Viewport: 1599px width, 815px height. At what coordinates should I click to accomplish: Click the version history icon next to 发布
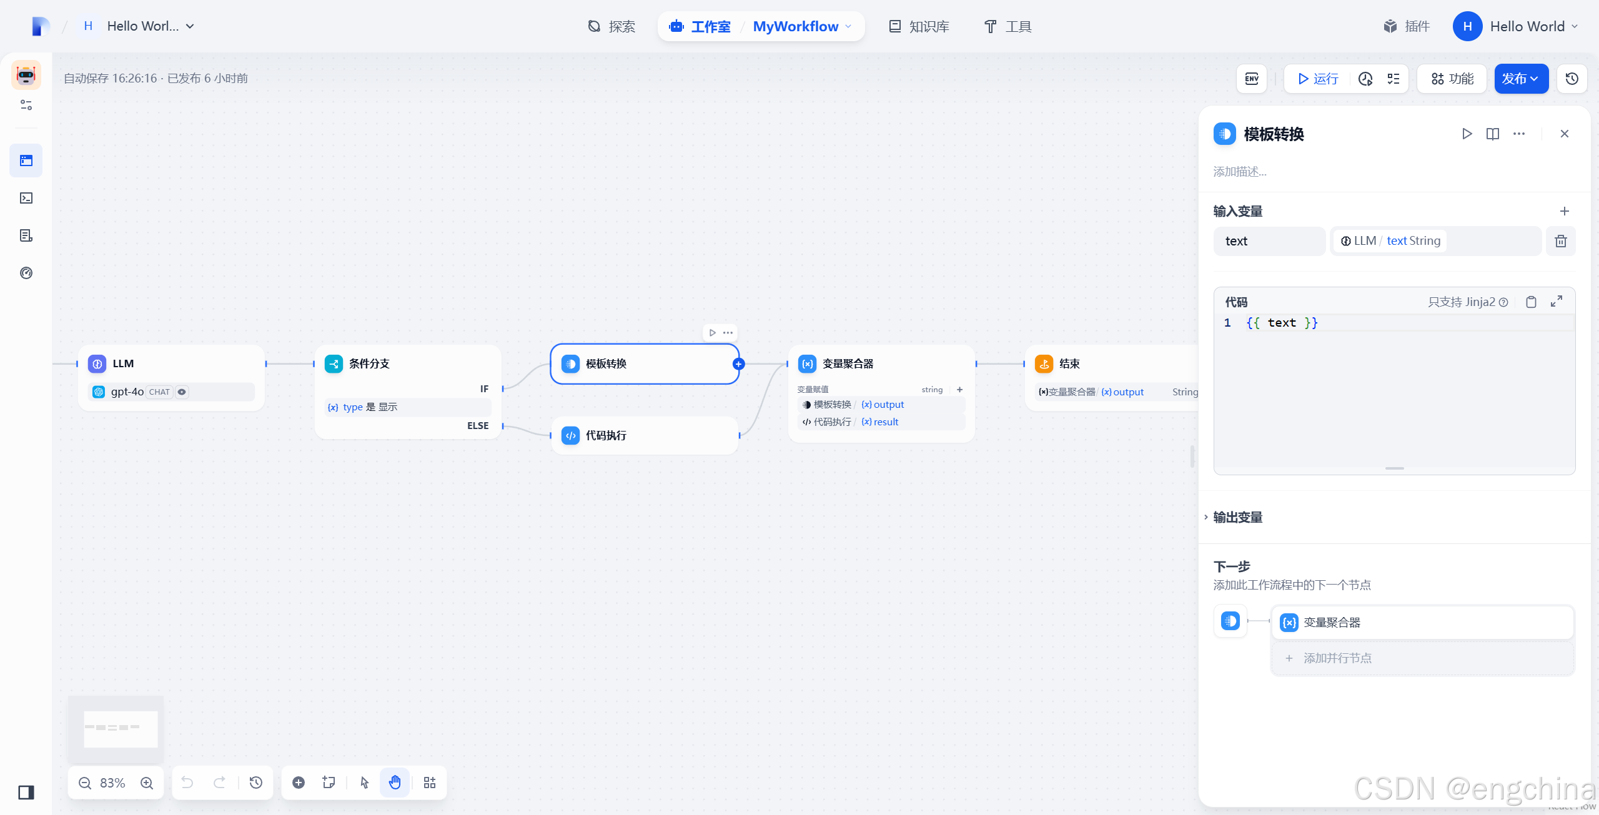(x=1572, y=79)
